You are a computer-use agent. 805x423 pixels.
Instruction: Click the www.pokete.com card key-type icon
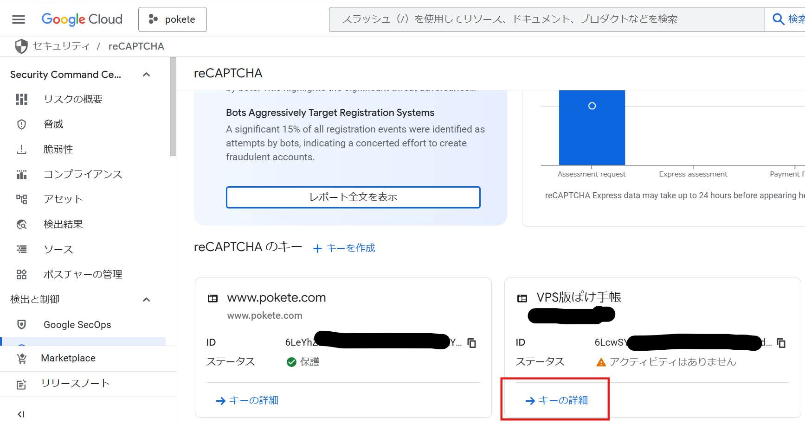tap(213, 298)
